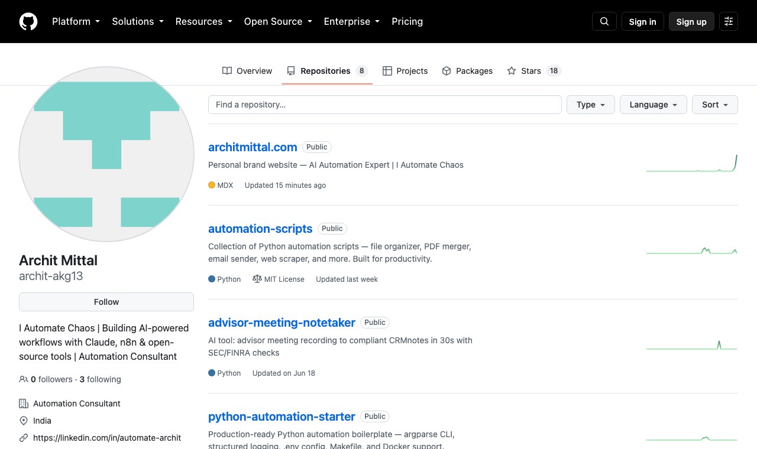View architmittal.com activity sparkline graph

692,163
